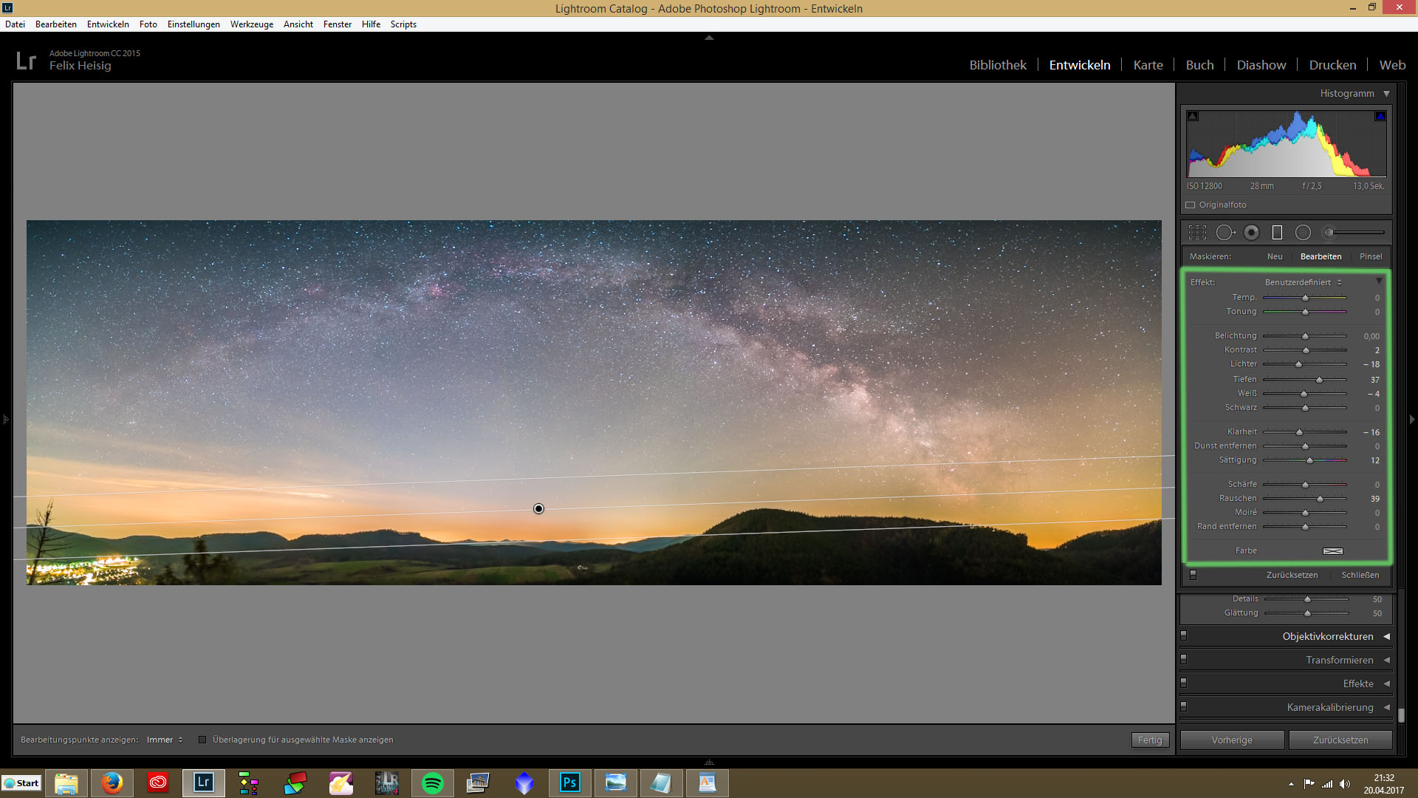Open the Scripts menu

tap(403, 24)
